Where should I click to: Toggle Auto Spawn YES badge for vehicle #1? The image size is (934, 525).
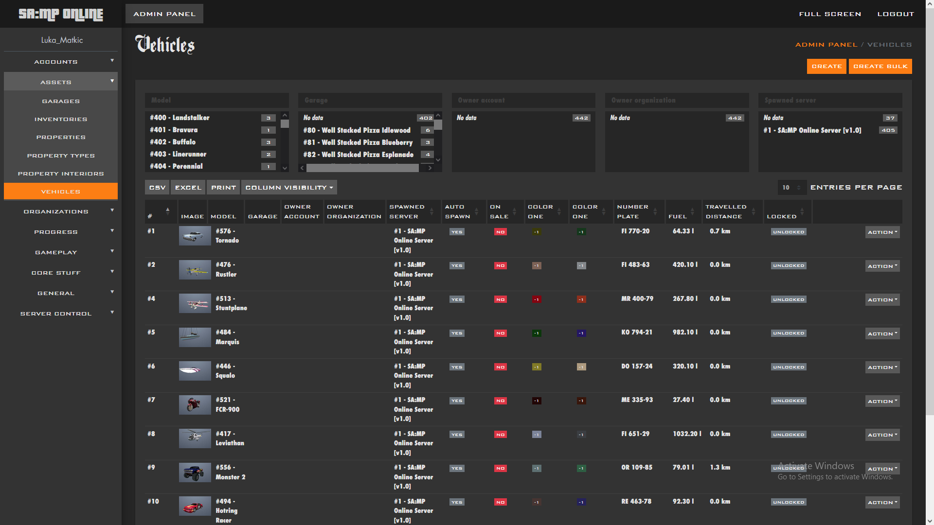pos(457,232)
